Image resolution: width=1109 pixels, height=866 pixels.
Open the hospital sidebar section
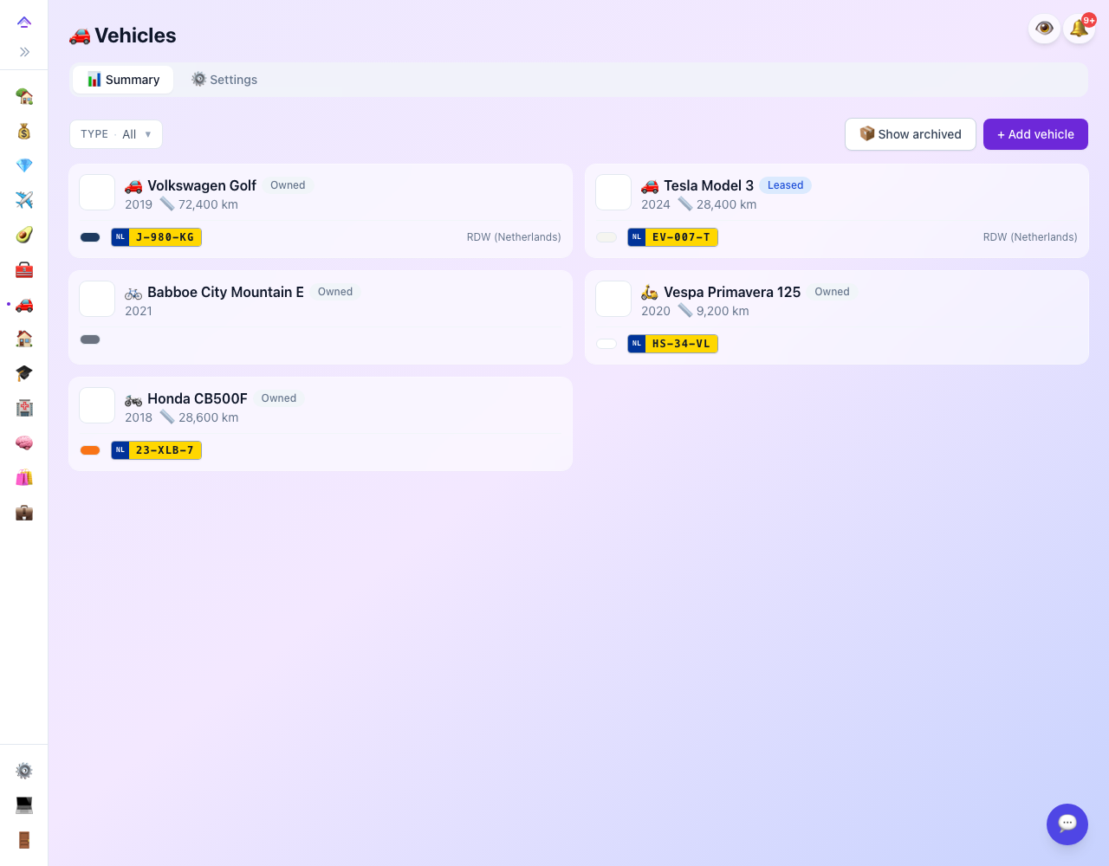coord(24,408)
